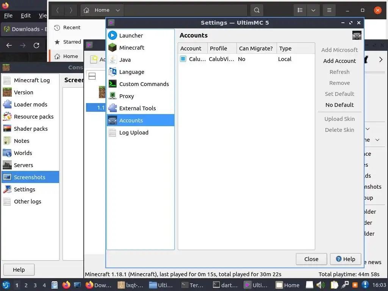Click the No Default button

click(339, 105)
